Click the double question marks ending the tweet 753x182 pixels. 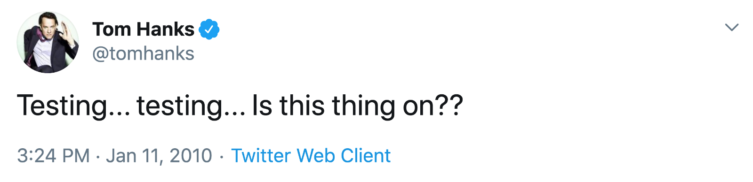(x=448, y=106)
